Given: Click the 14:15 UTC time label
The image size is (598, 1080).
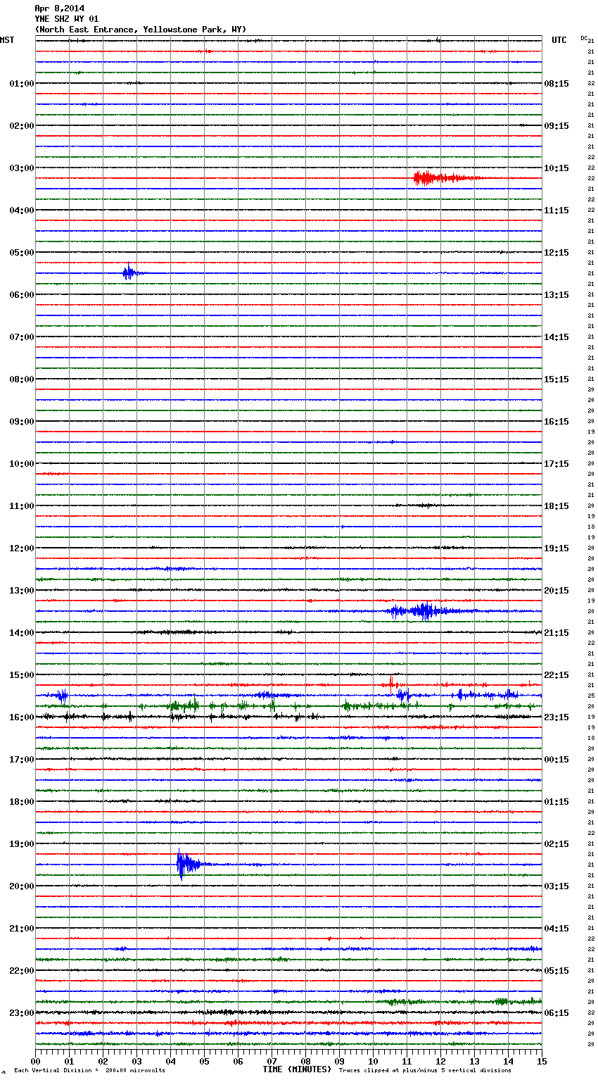Looking at the screenshot, I should [x=556, y=337].
